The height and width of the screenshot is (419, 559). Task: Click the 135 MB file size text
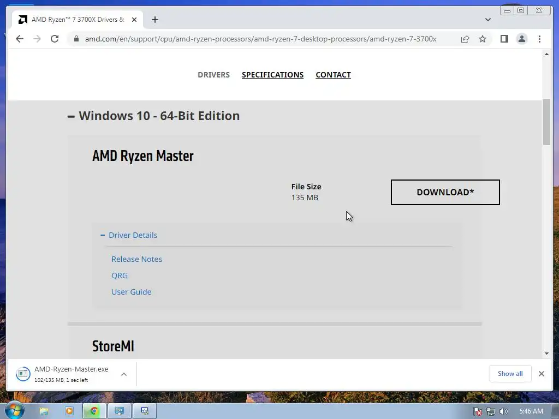[x=305, y=197]
